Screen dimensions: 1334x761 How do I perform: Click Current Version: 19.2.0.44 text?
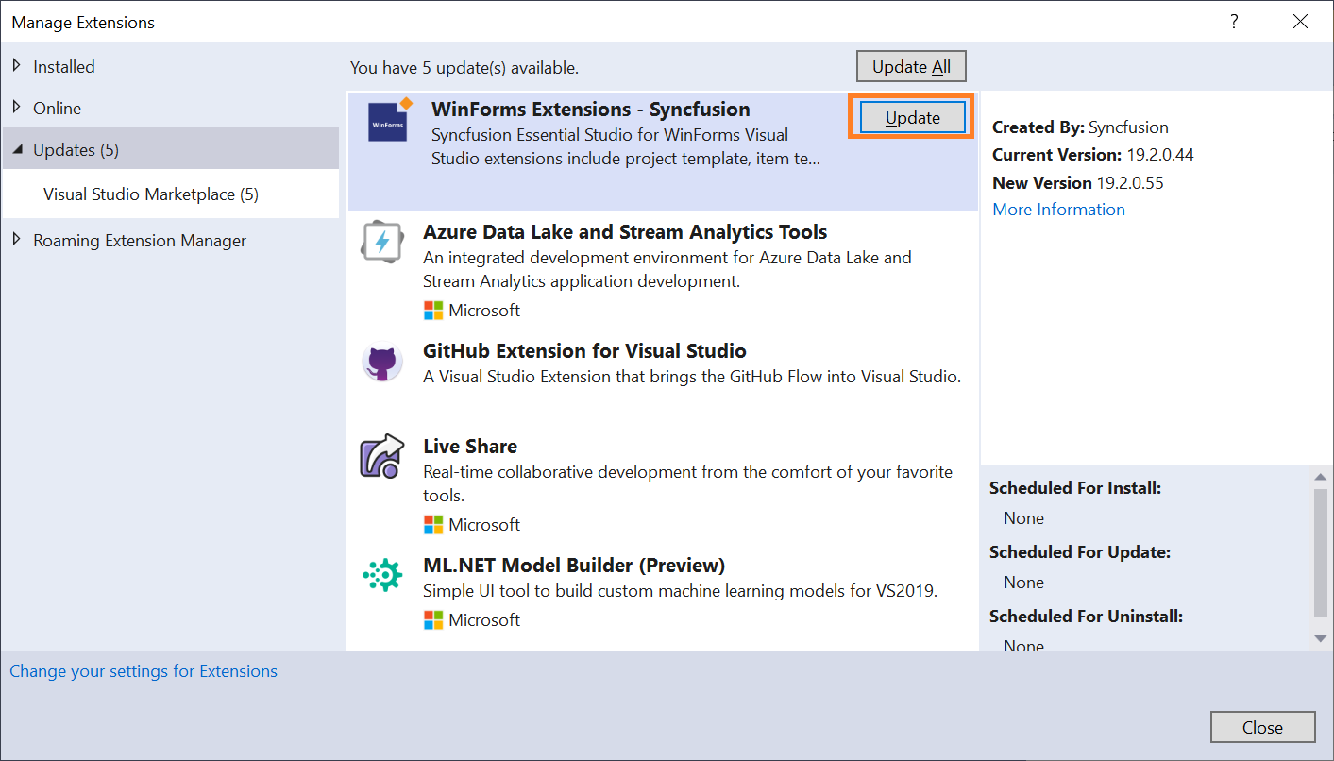(1095, 155)
